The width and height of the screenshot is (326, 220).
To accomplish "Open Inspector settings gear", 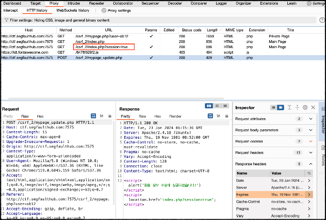I will [x=305, y=107].
